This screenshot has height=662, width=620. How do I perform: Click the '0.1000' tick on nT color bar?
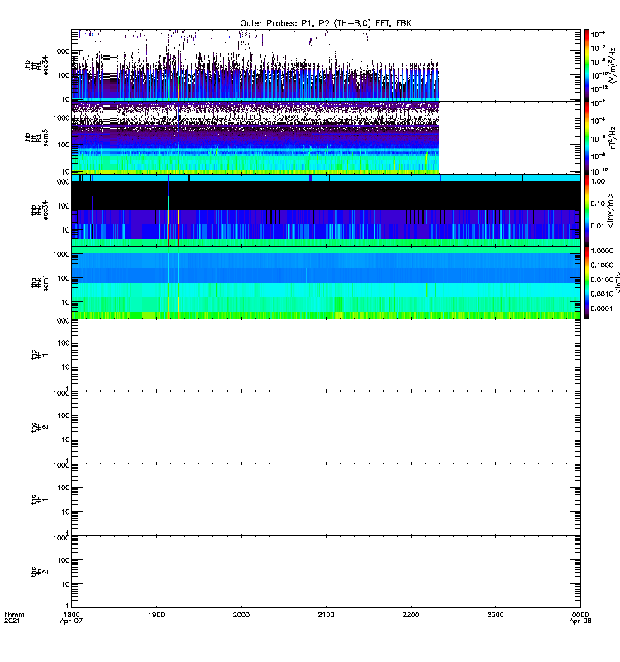(x=602, y=265)
